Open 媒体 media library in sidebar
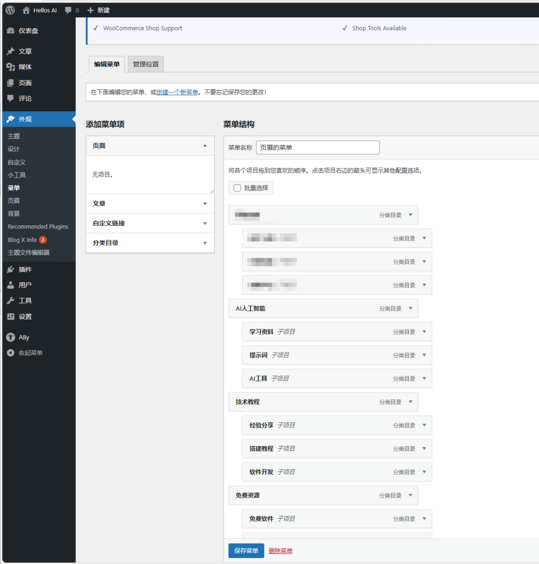This screenshot has width=539, height=564. 25,67
